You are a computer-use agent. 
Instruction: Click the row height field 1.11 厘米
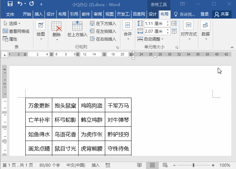tap(155, 24)
